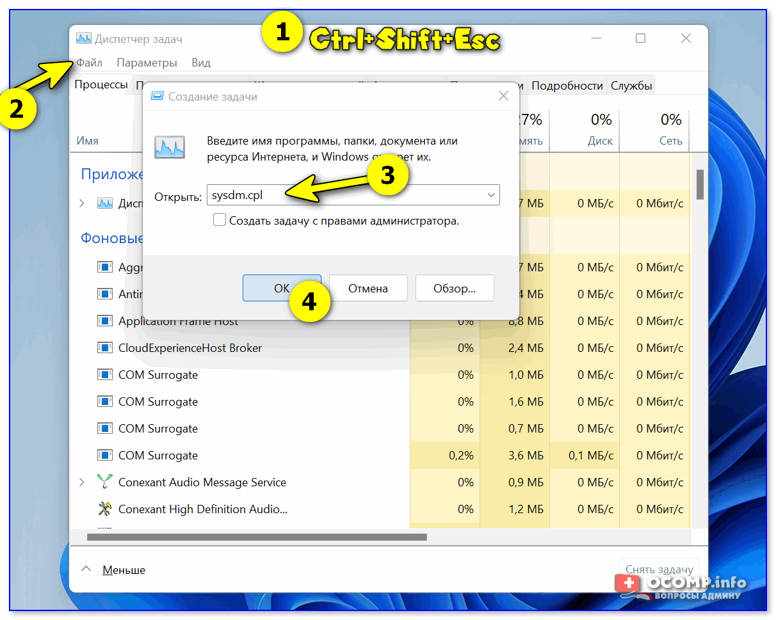Expand the Conexant Audio Message Service row
This screenshot has height=620, width=776.
[x=81, y=482]
